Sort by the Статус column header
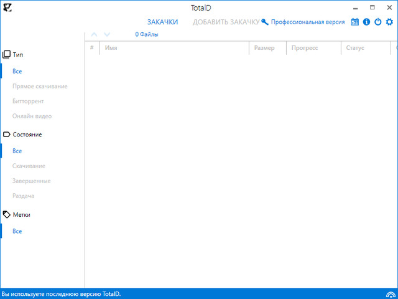The image size is (398, 299). [x=366, y=48]
